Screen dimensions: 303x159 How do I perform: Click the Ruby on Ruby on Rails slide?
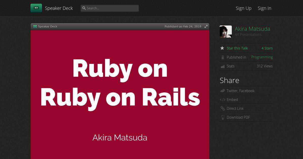pyautogui.click(x=120, y=94)
